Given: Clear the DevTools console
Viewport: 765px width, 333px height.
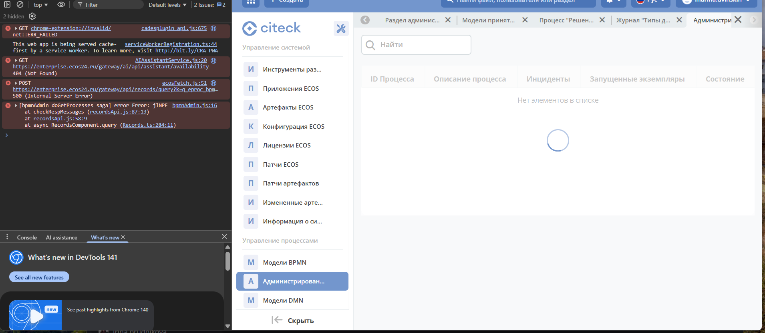Looking at the screenshot, I should tap(20, 5).
